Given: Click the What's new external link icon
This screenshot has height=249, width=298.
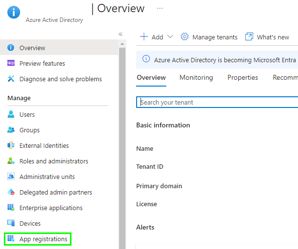Looking at the screenshot, I should pos(249,36).
